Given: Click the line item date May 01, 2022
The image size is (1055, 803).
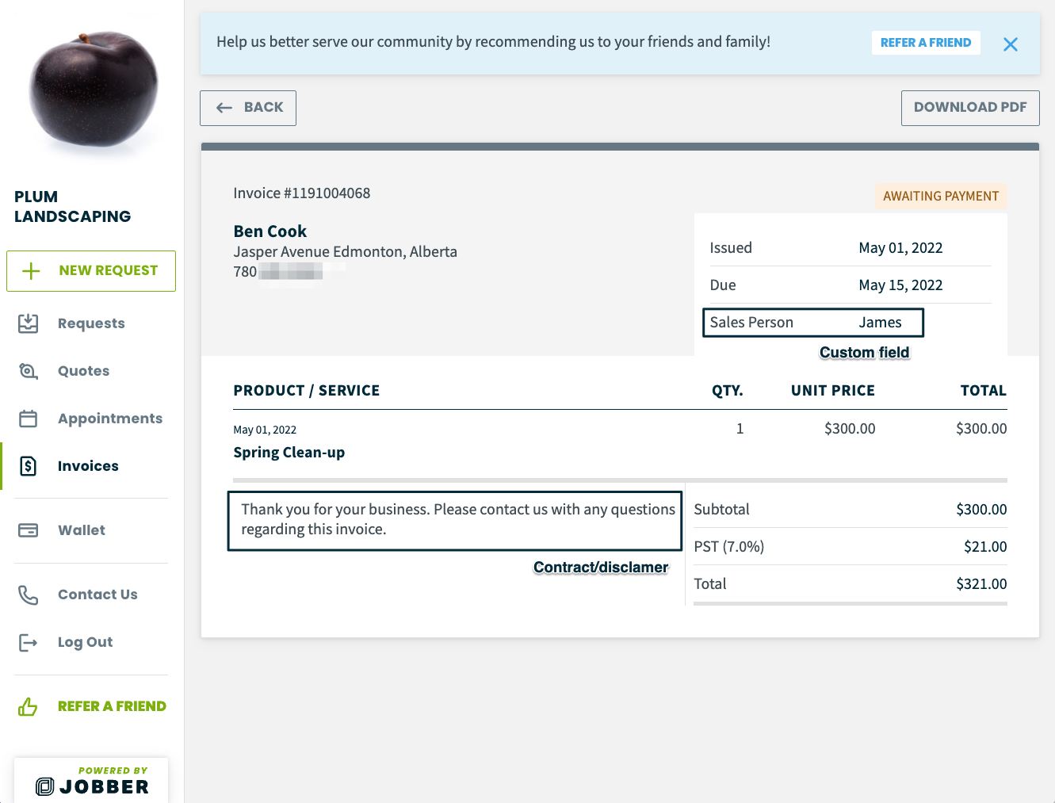Looking at the screenshot, I should coord(265,430).
